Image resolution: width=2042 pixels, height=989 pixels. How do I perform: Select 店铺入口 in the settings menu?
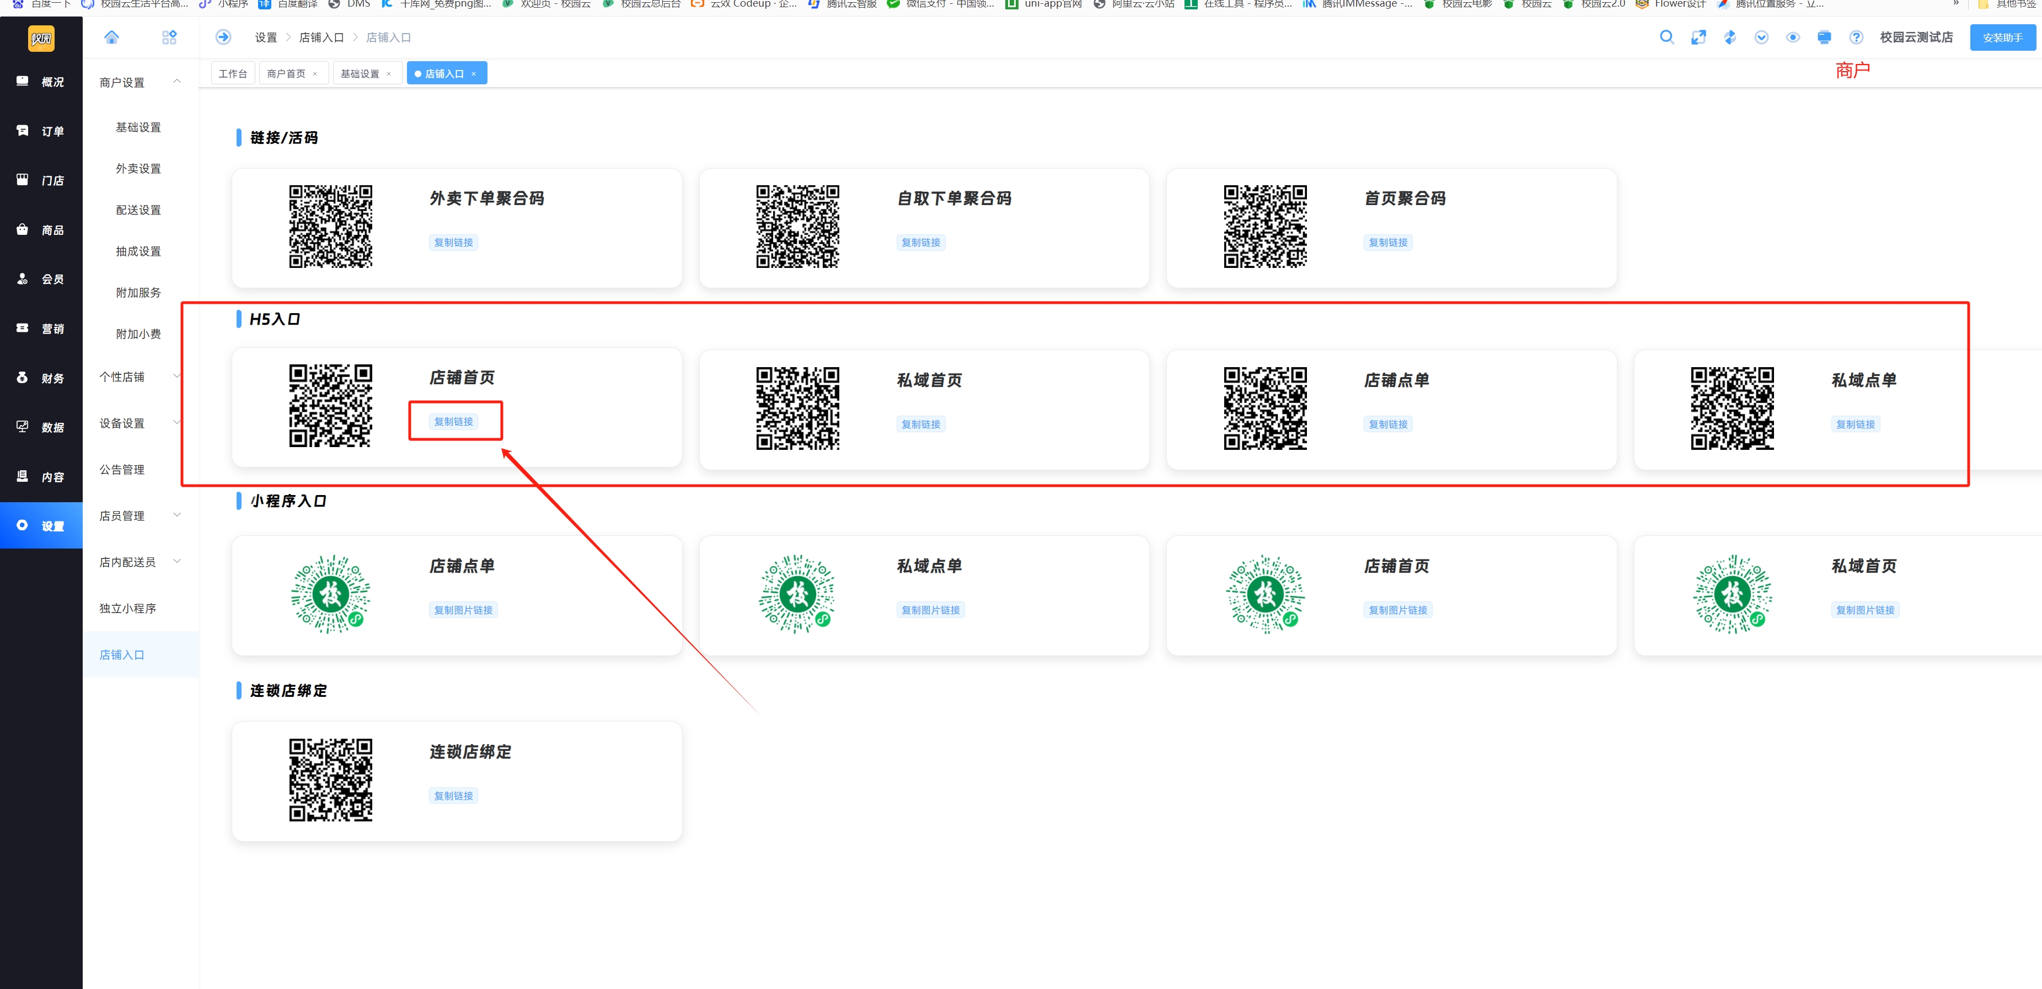coord(140,654)
